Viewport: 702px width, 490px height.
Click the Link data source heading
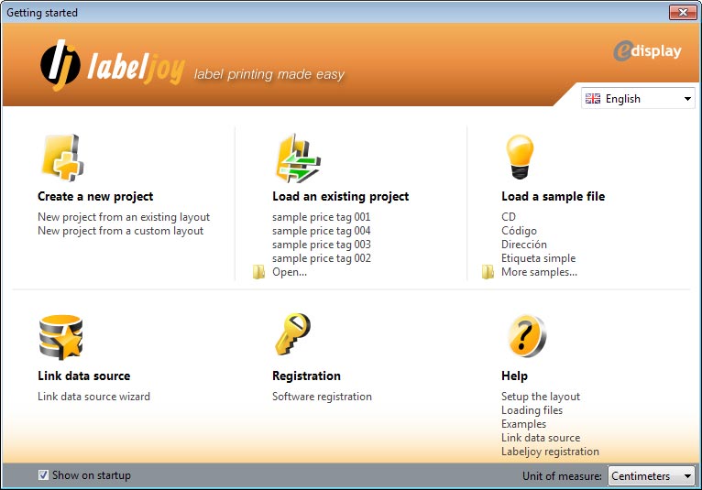click(x=84, y=376)
